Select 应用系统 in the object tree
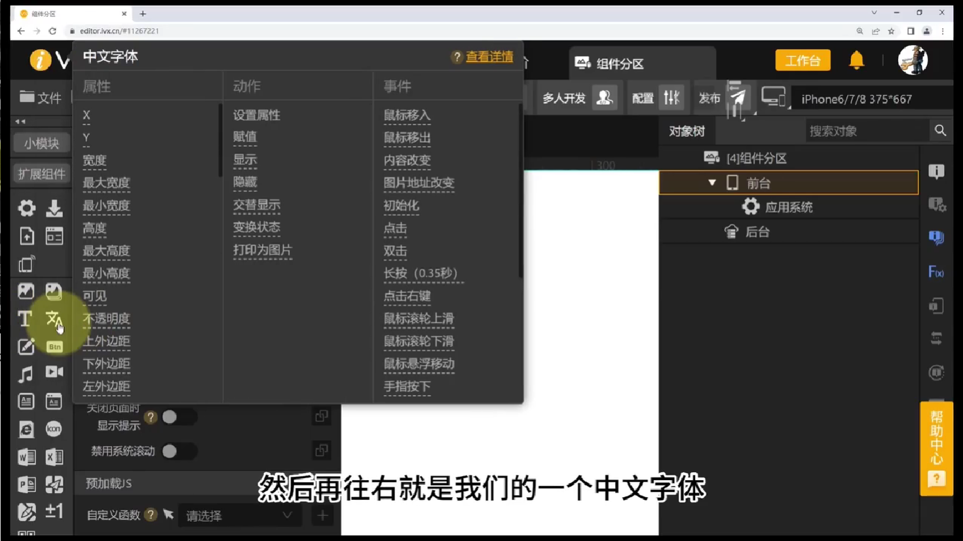The height and width of the screenshot is (541, 963). tap(789, 208)
